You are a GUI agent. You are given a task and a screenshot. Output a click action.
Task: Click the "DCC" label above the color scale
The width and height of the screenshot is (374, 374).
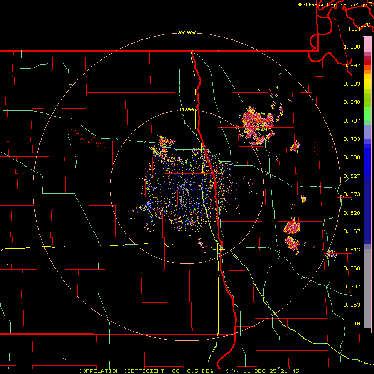click(x=365, y=25)
